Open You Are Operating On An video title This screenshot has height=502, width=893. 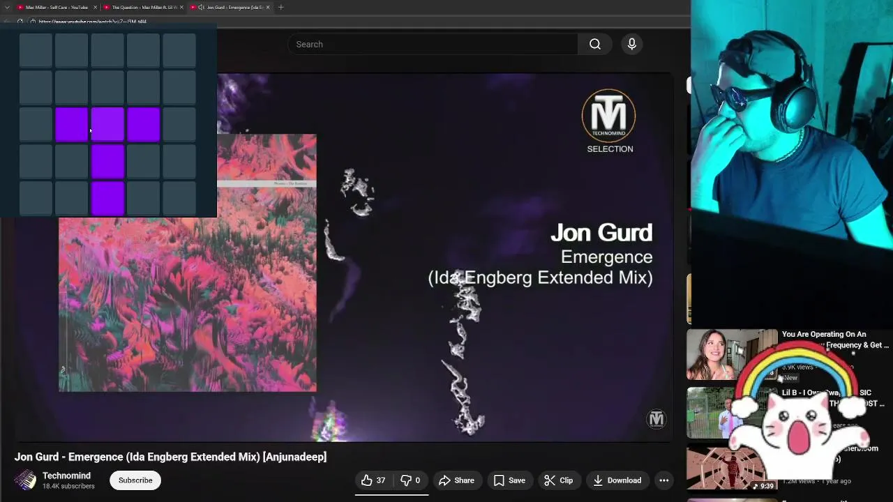835,340
